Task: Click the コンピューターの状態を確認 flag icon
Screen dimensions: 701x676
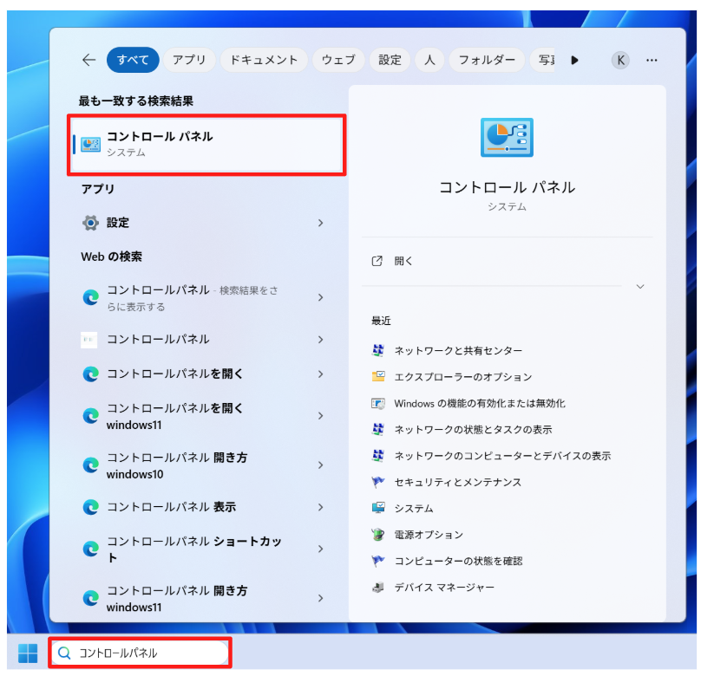Action: coord(377,561)
